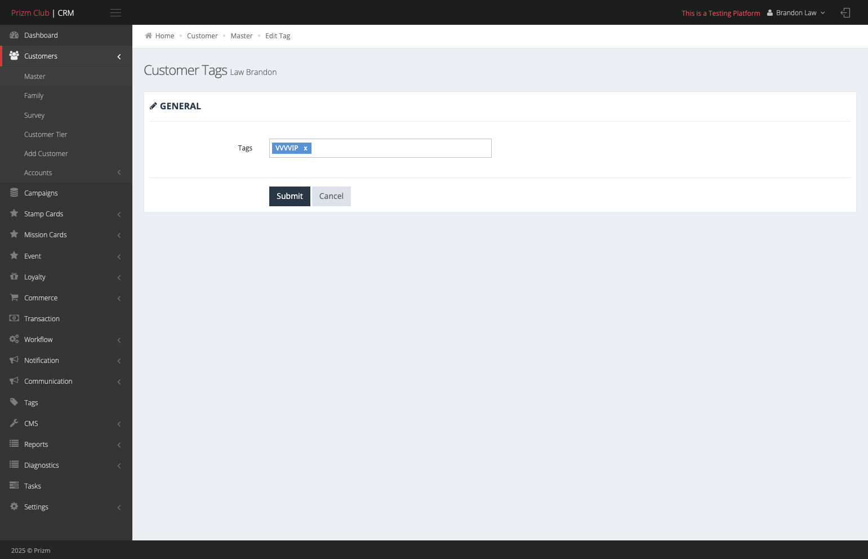
Task: Click the Settings gear icon
Action: 14,507
